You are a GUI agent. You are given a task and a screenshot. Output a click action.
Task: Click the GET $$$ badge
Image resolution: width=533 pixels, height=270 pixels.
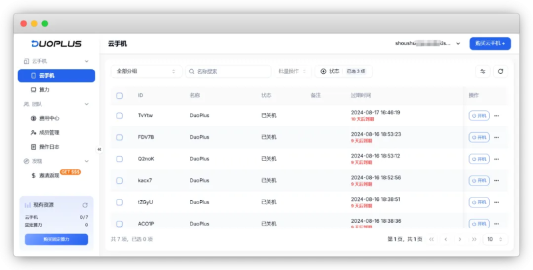pyautogui.click(x=71, y=172)
